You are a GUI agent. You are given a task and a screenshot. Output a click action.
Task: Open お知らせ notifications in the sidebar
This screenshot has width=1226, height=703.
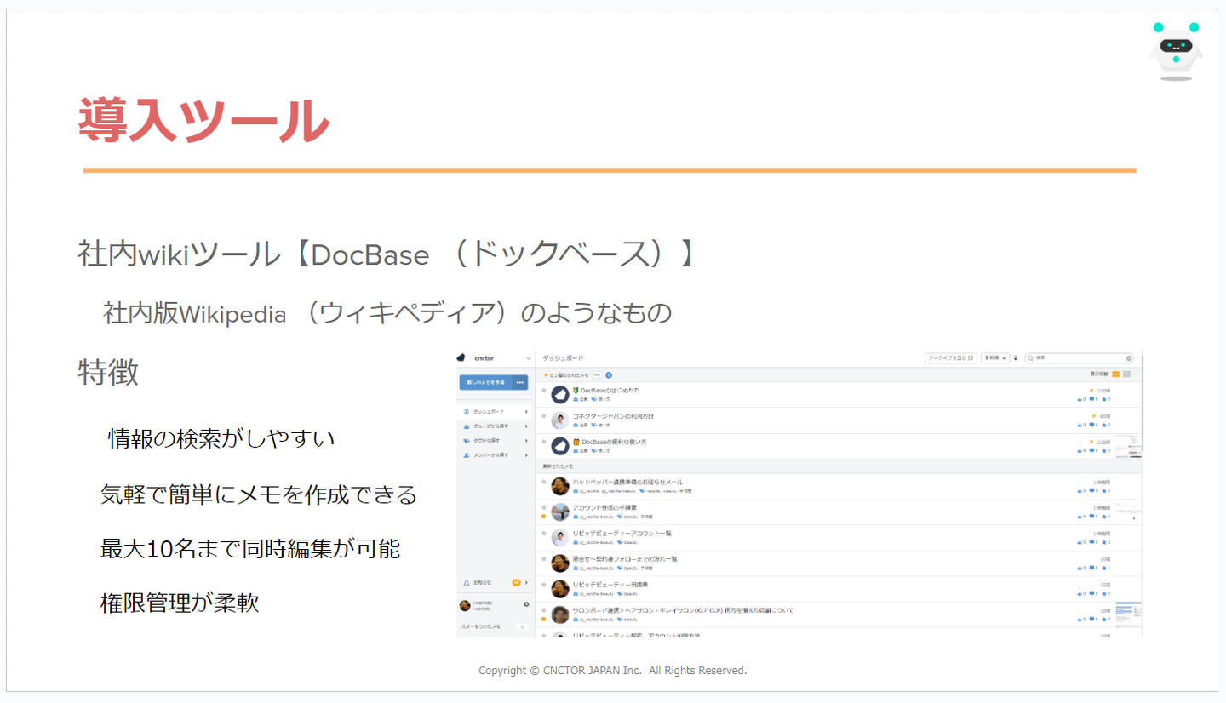tap(478, 582)
